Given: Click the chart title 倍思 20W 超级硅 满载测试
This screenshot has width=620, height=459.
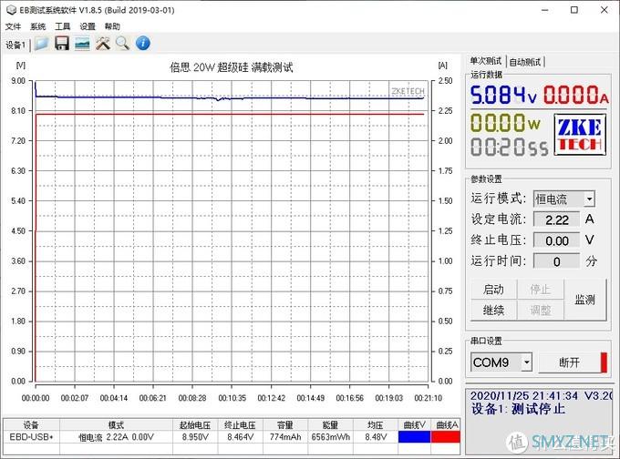Looking at the screenshot, I should coord(232,67).
